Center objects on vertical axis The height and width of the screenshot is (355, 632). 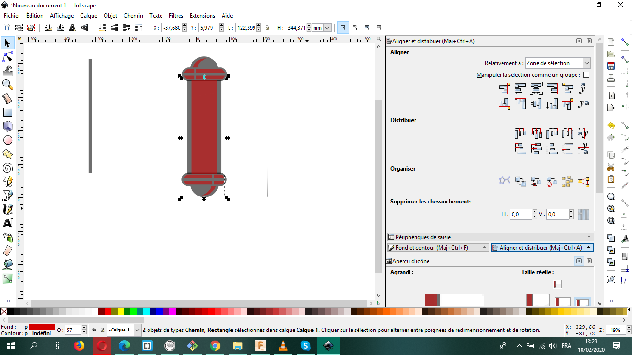(536, 88)
